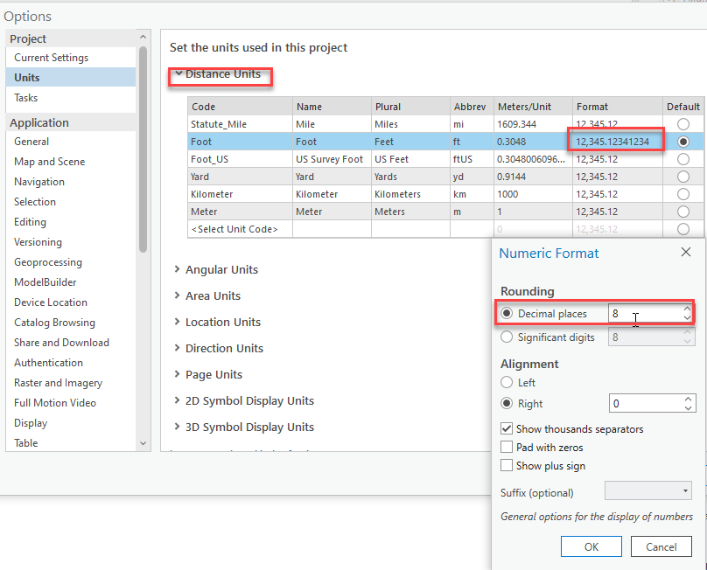Screen dimensions: 707x570
Task: Increase decimal places with up arrow
Action: pyautogui.click(x=687, y=308)
